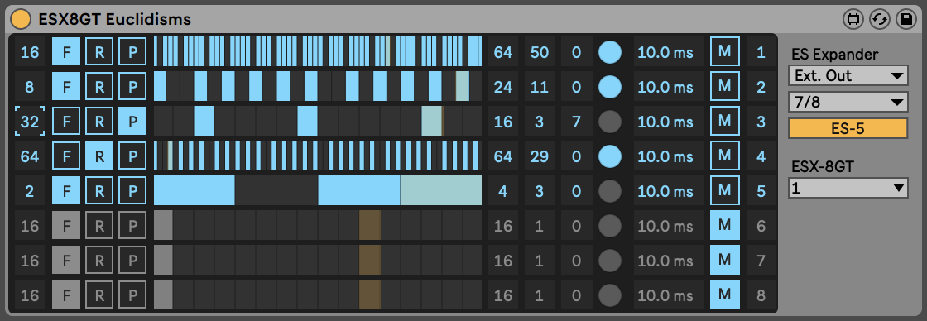Click the blue circle indicator in row 2
The height and width of the screenshot is (321, 927).
[610, 87]
